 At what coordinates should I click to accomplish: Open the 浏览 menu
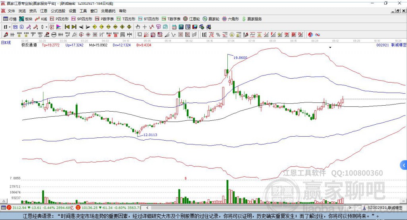22,11
